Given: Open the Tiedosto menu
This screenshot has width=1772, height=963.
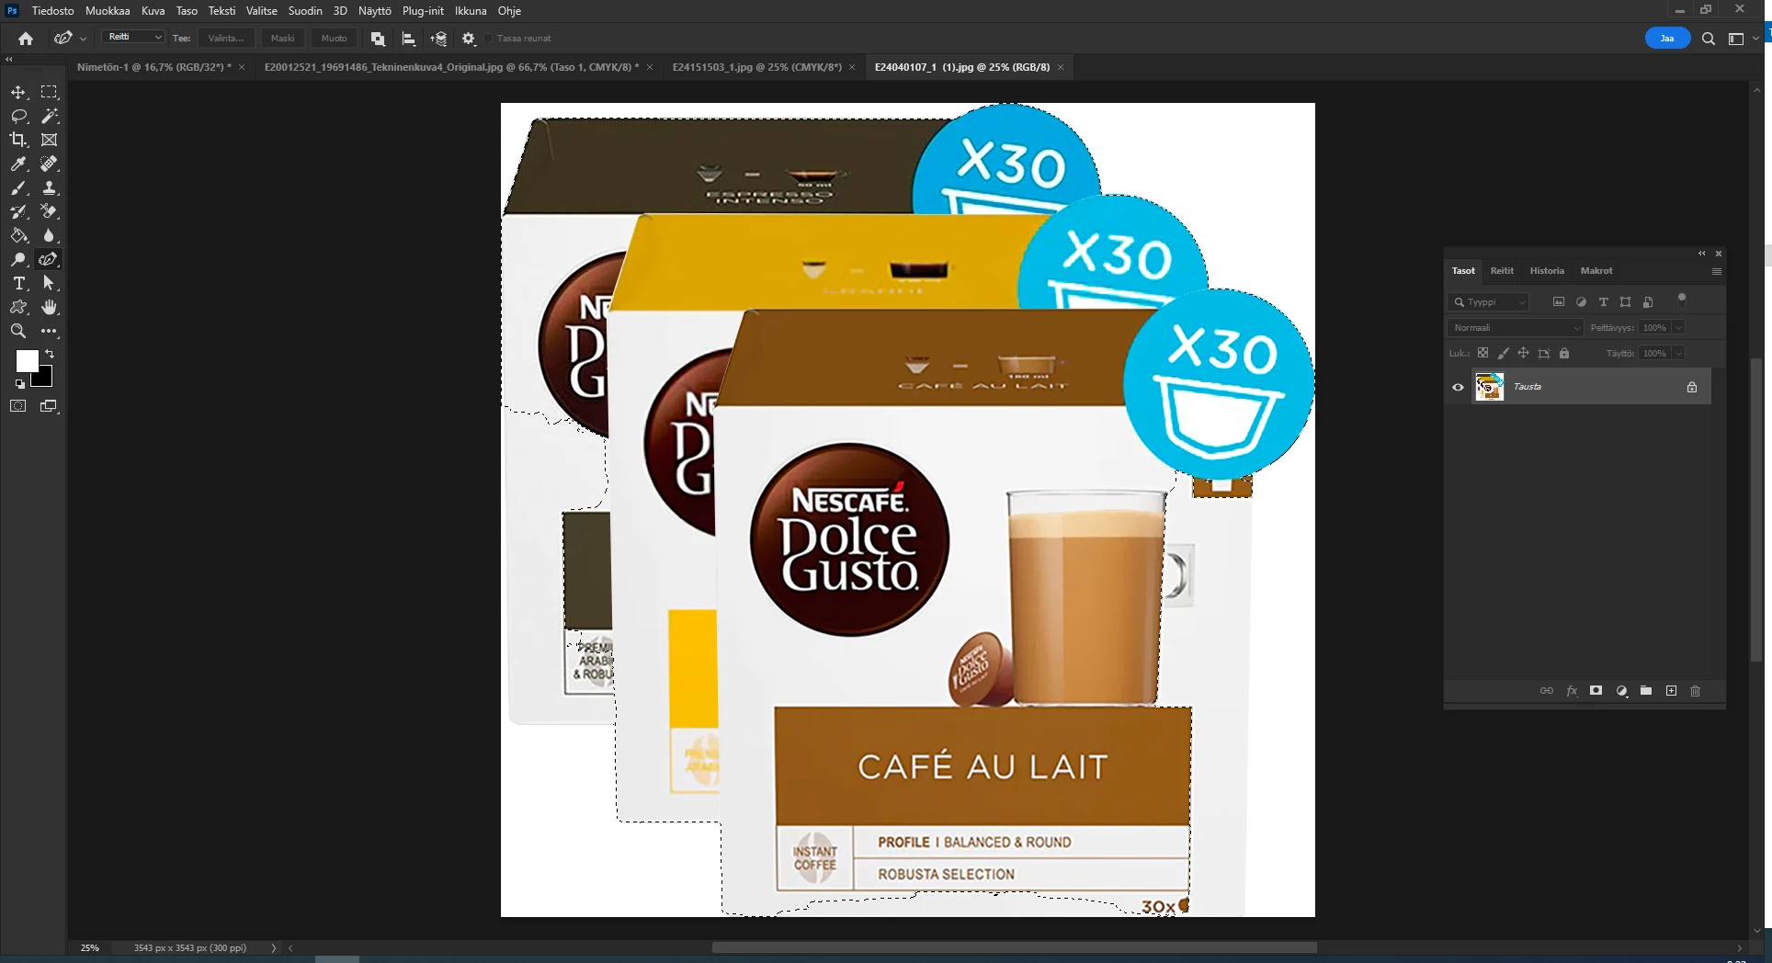Looking at the screenshot, I should tap(53, 11).
